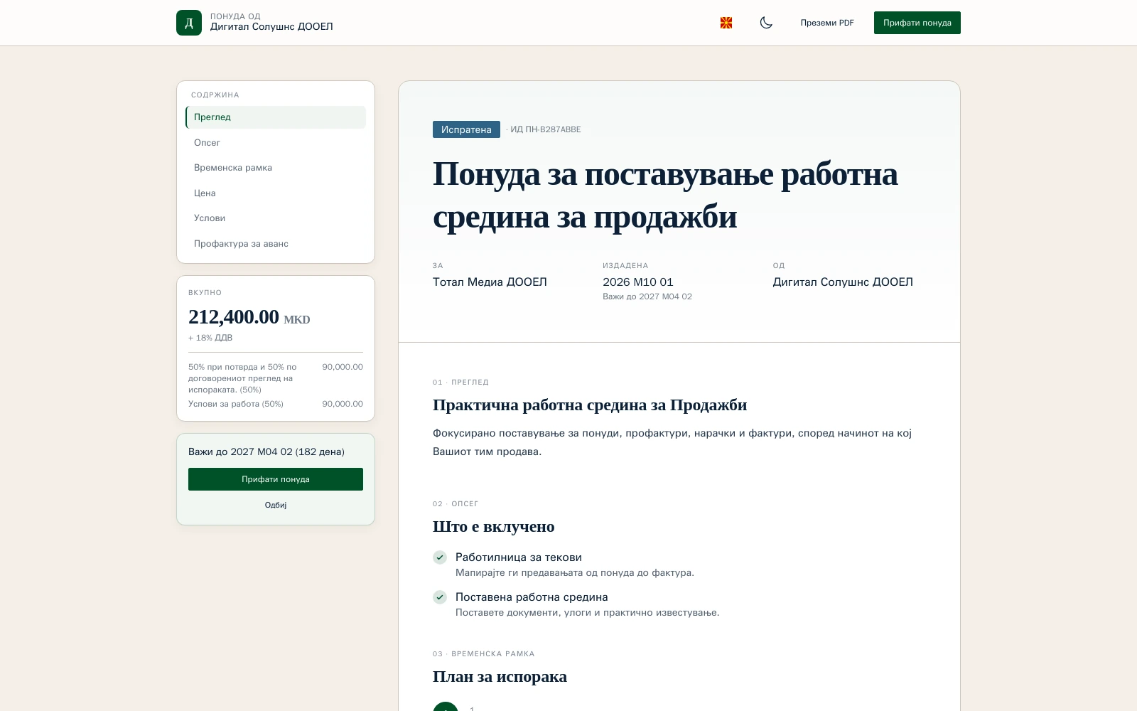Click the checkmark icon beside Работилница за текови

pos(440,557)
